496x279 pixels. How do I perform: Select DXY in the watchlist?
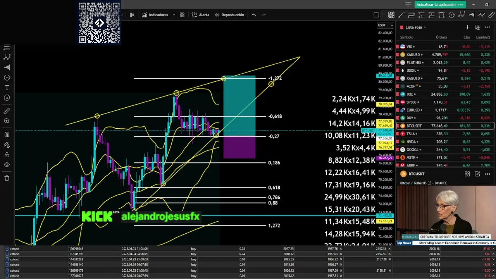click(x=445, y=118)
